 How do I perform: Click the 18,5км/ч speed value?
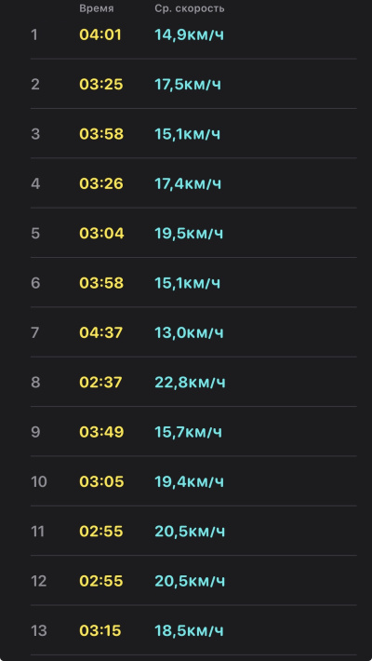189,631
